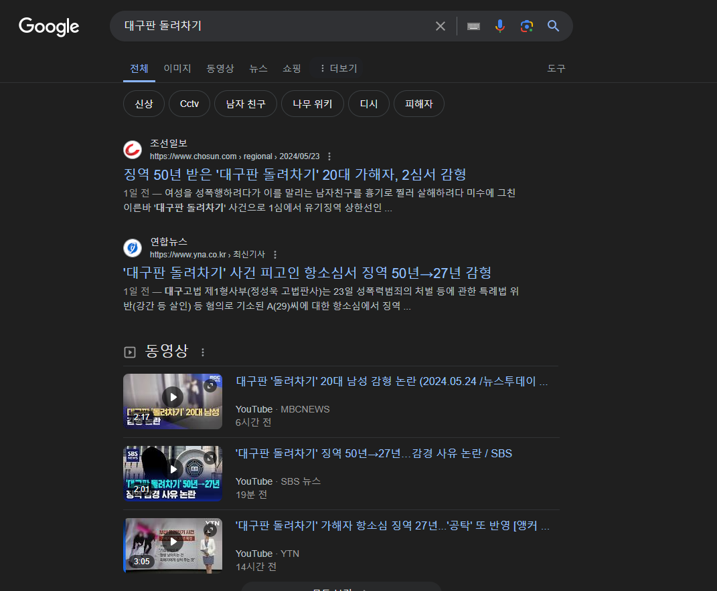Click the 조선일보 result snippet text

319,200
